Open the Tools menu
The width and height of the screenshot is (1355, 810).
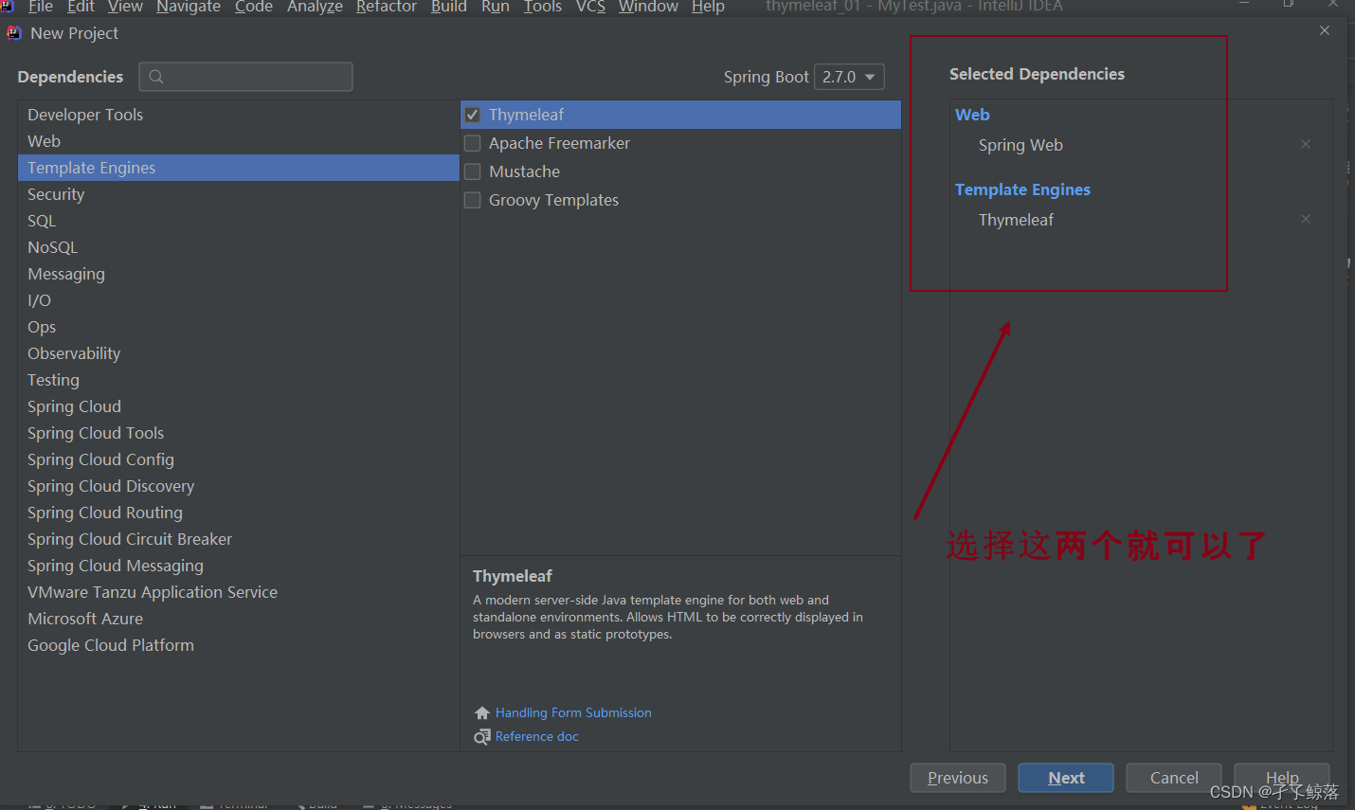point(543,7)
